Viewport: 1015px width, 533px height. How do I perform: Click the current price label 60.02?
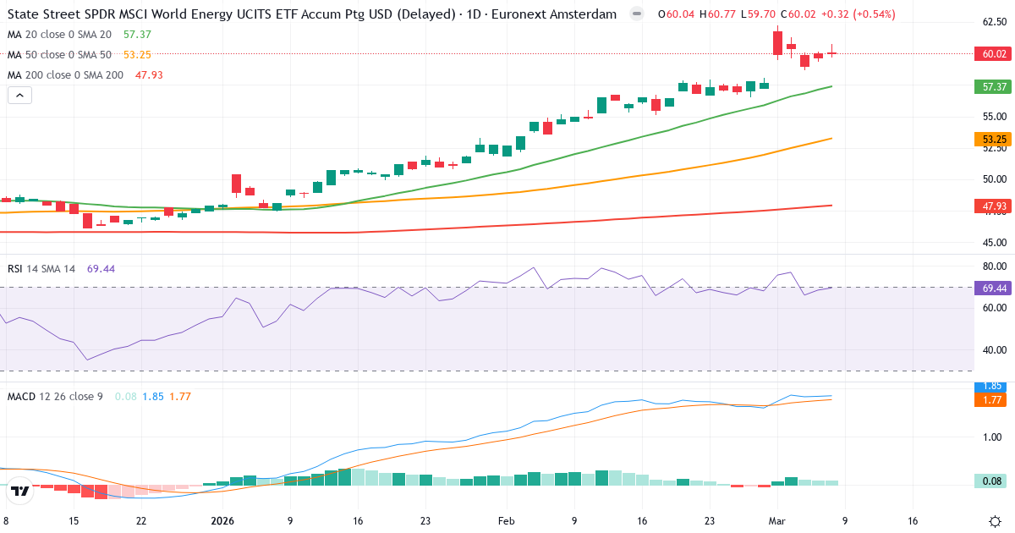coord(994,54)
